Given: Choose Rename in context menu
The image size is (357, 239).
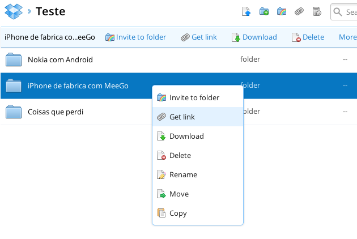Looking at the screenshot, I should (198, 174).
